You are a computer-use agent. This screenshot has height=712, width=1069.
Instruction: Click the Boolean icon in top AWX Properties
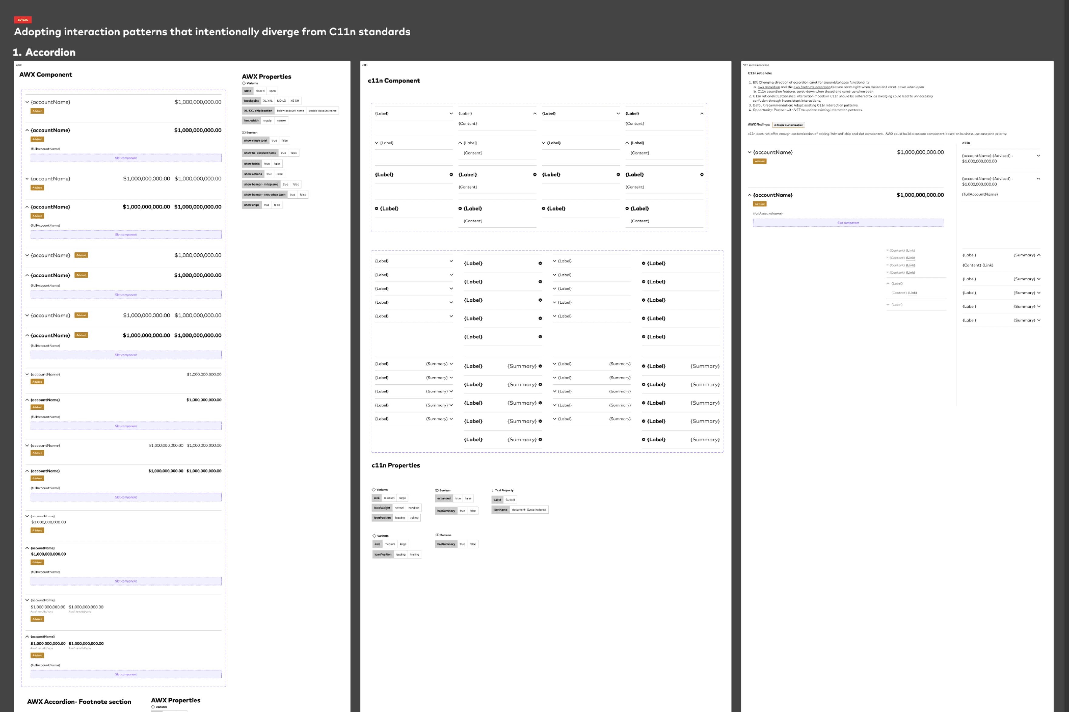point(244,133)
